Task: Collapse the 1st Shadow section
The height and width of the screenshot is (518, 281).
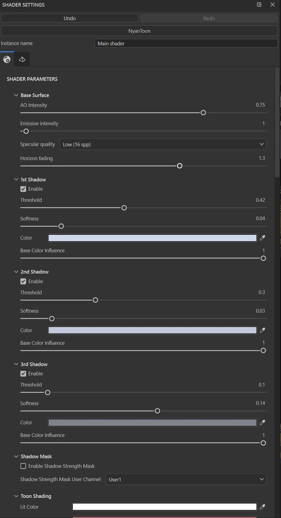Action: click(16, 180)
